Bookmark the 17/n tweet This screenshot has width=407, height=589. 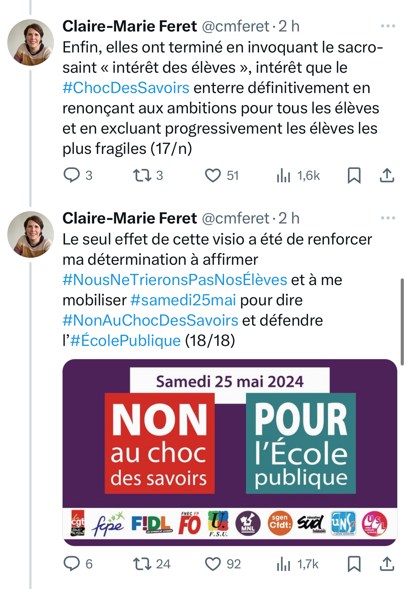[x=354, y=175]
